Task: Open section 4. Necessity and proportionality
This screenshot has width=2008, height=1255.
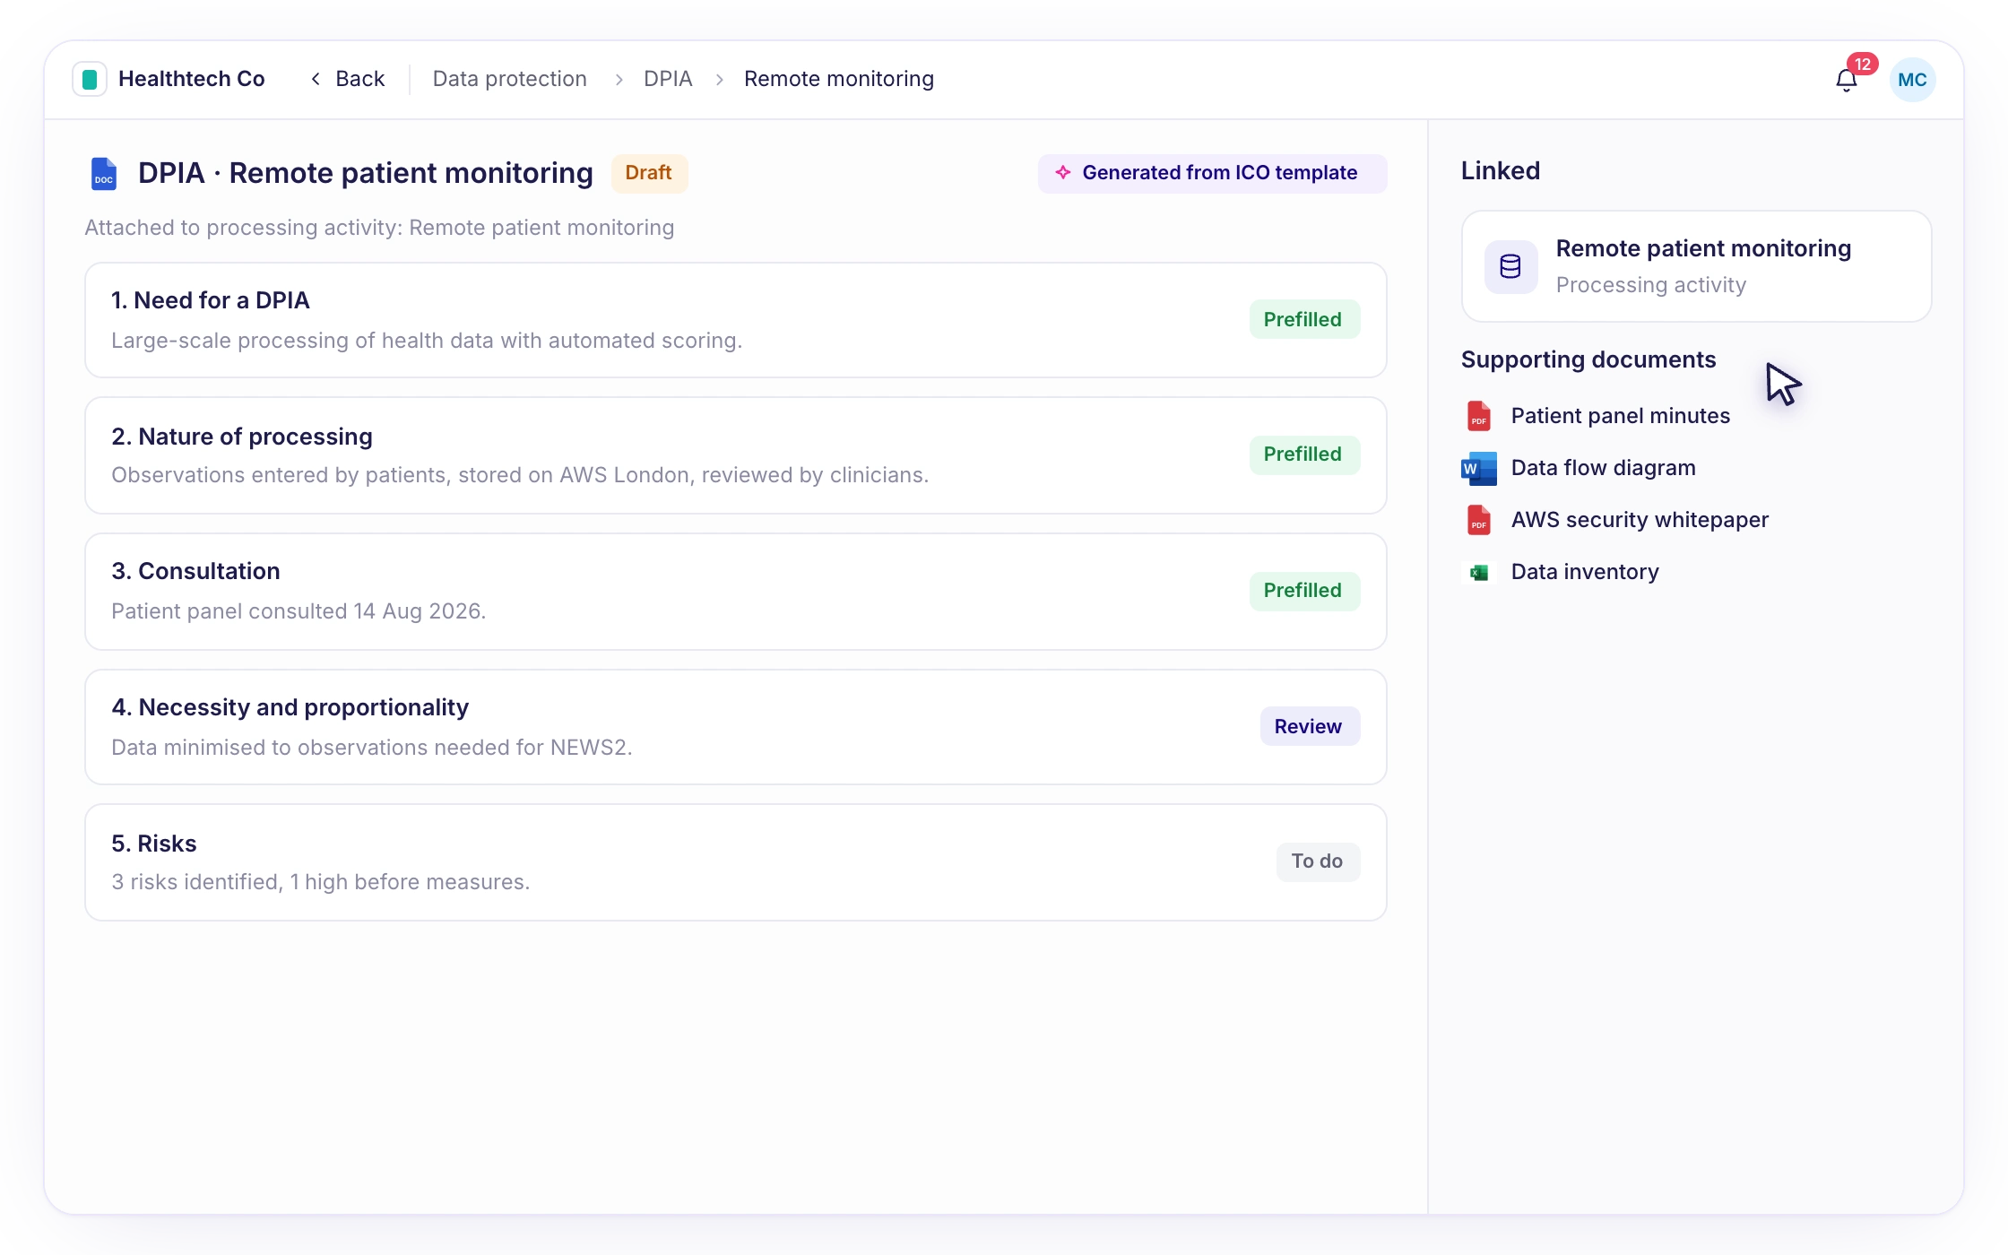Action: click(735, 727)
